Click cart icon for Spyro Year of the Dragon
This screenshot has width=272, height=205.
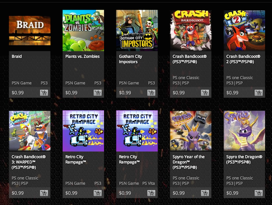pos(205,193)
